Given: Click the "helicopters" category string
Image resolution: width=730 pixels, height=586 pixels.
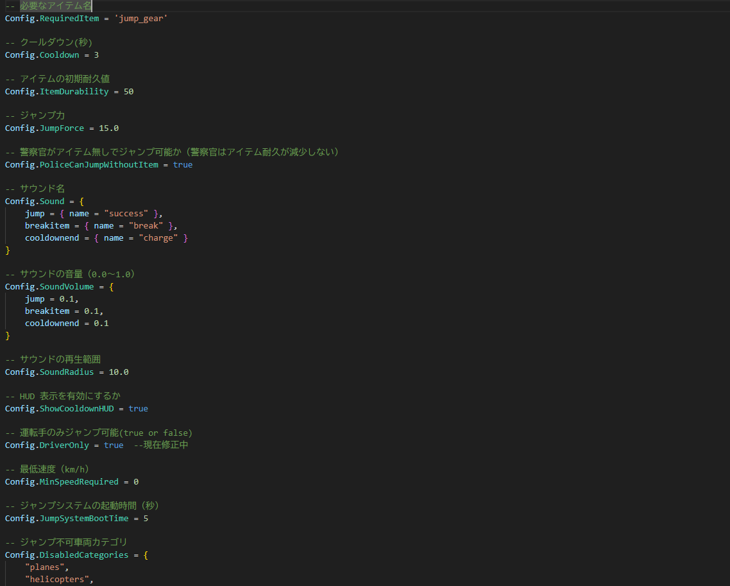Looking at the screenshot, I should click(57, 580).
